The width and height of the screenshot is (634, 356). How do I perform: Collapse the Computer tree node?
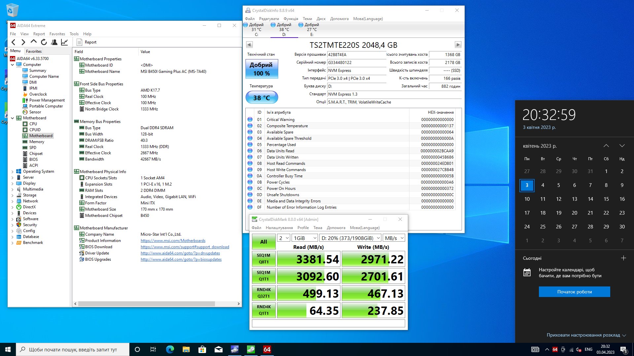pos(13,65)
